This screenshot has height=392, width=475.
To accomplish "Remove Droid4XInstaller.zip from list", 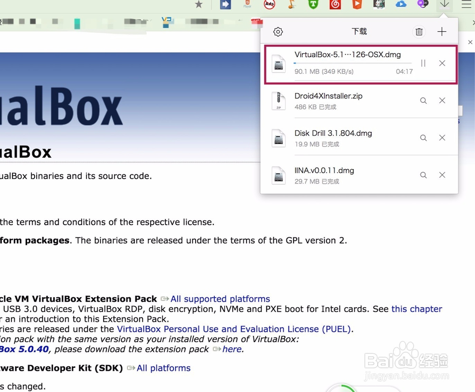I will (x=442, y=100).
